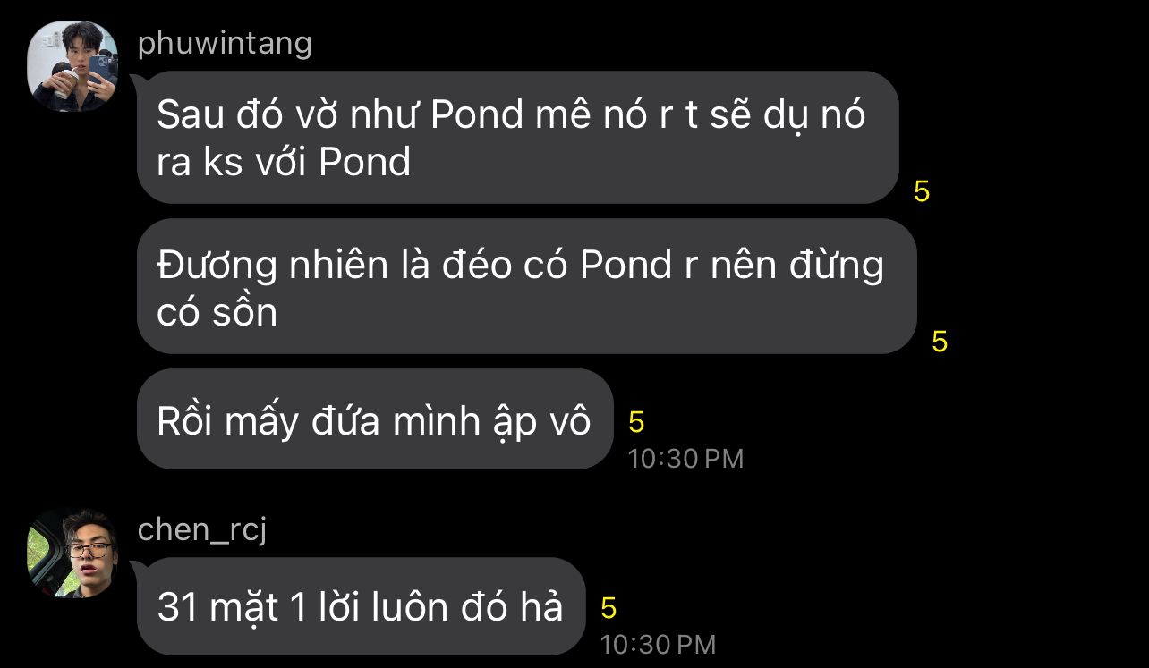Click the text line "có sồn"

click(x=217, y=312)
